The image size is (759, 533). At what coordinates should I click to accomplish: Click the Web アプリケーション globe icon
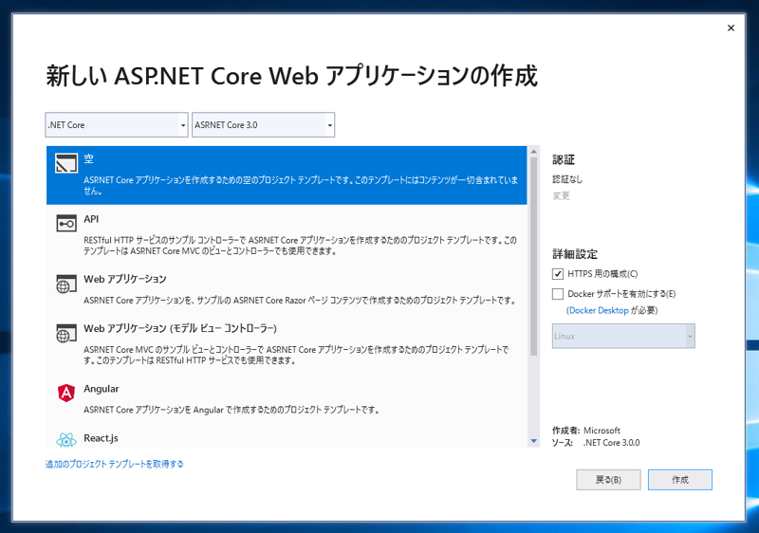[66, 284]
